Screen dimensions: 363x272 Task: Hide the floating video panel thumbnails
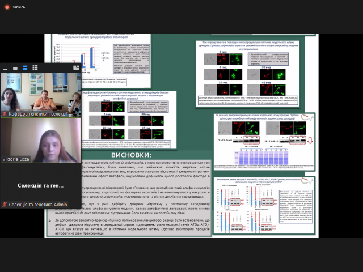pyautogui.click(x=5, y=68)
